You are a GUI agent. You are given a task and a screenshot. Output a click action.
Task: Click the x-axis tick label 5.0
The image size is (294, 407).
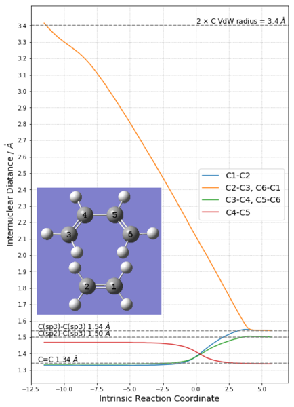tap(262, 389)
